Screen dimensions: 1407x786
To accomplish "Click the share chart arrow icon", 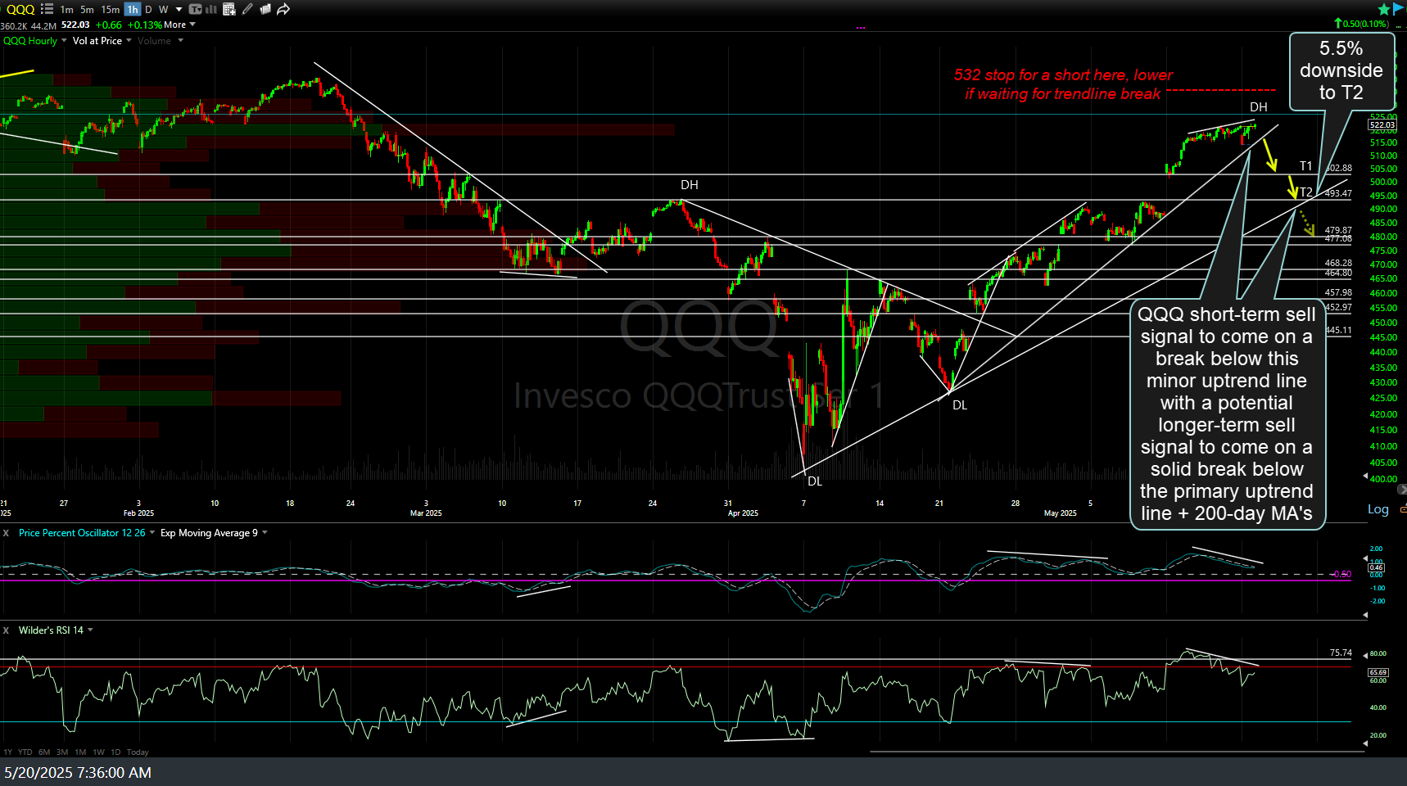I will click(x=283, y=9).
